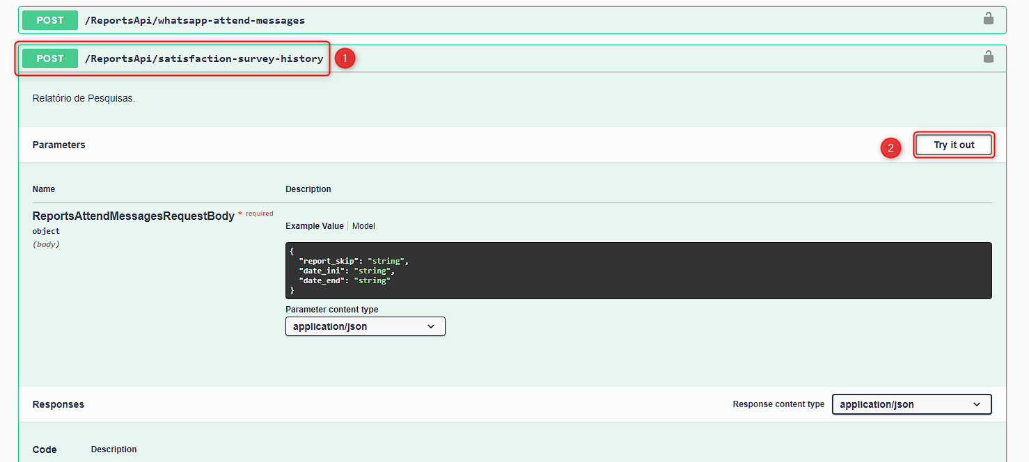Screen dimensions: 1029x462
Task: Switch to the Model tab
Action: click(363, 226)
